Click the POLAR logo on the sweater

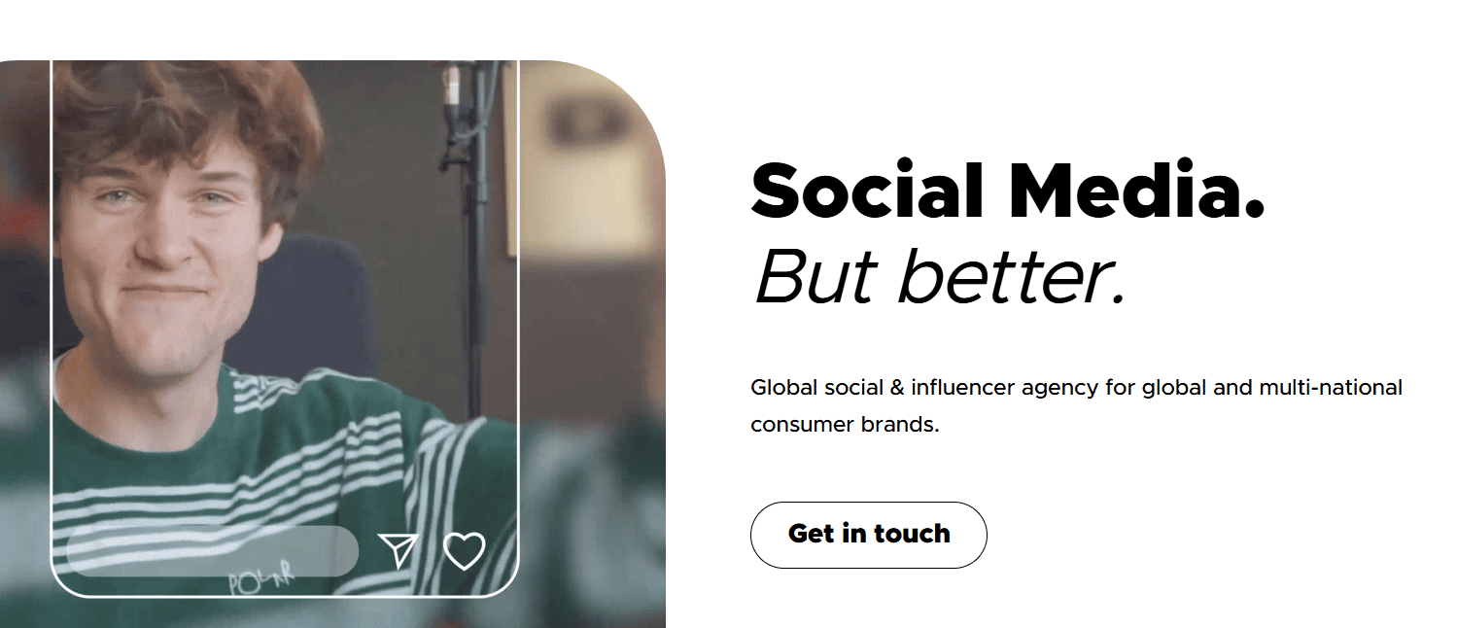coord(260,581)
